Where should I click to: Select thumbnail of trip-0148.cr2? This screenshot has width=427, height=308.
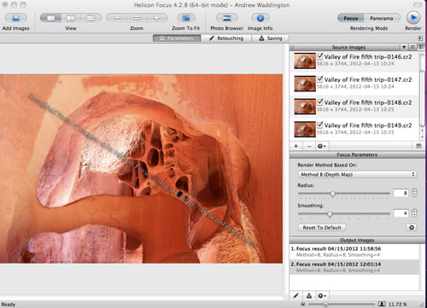305,107
